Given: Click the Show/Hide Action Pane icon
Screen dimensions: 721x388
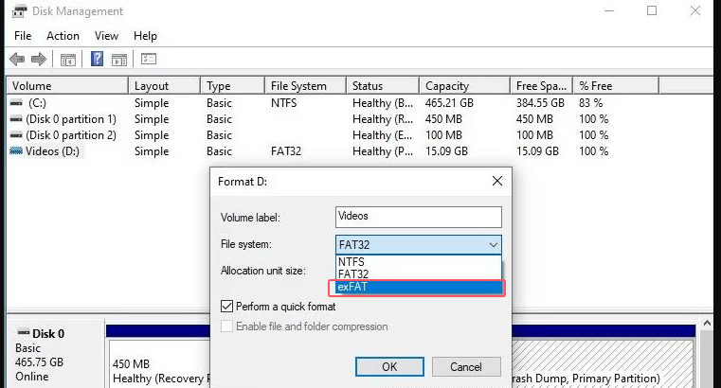Looking at the screenshot, I should pos(120,59).
